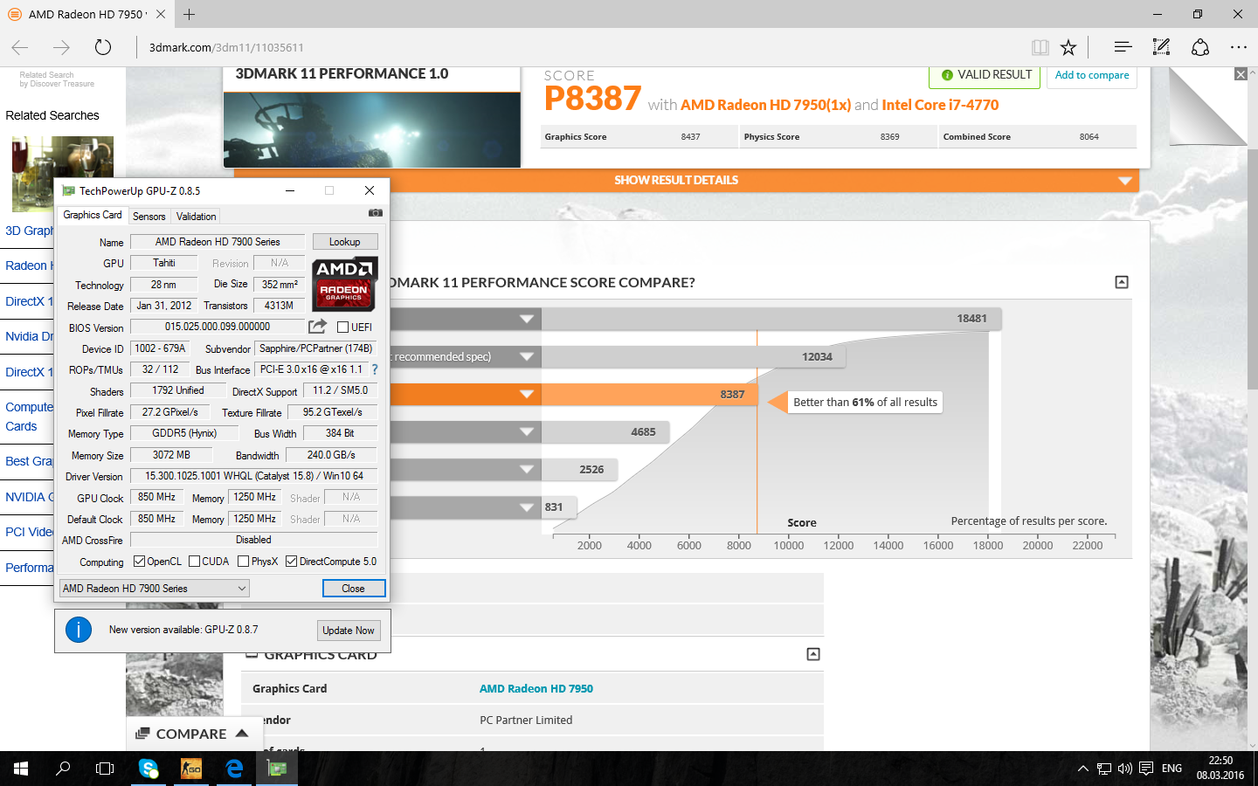Click the AMD Radeon Graphics logo
The height and width of the screenshot is (786, 1258).
[x=344, y=284]
